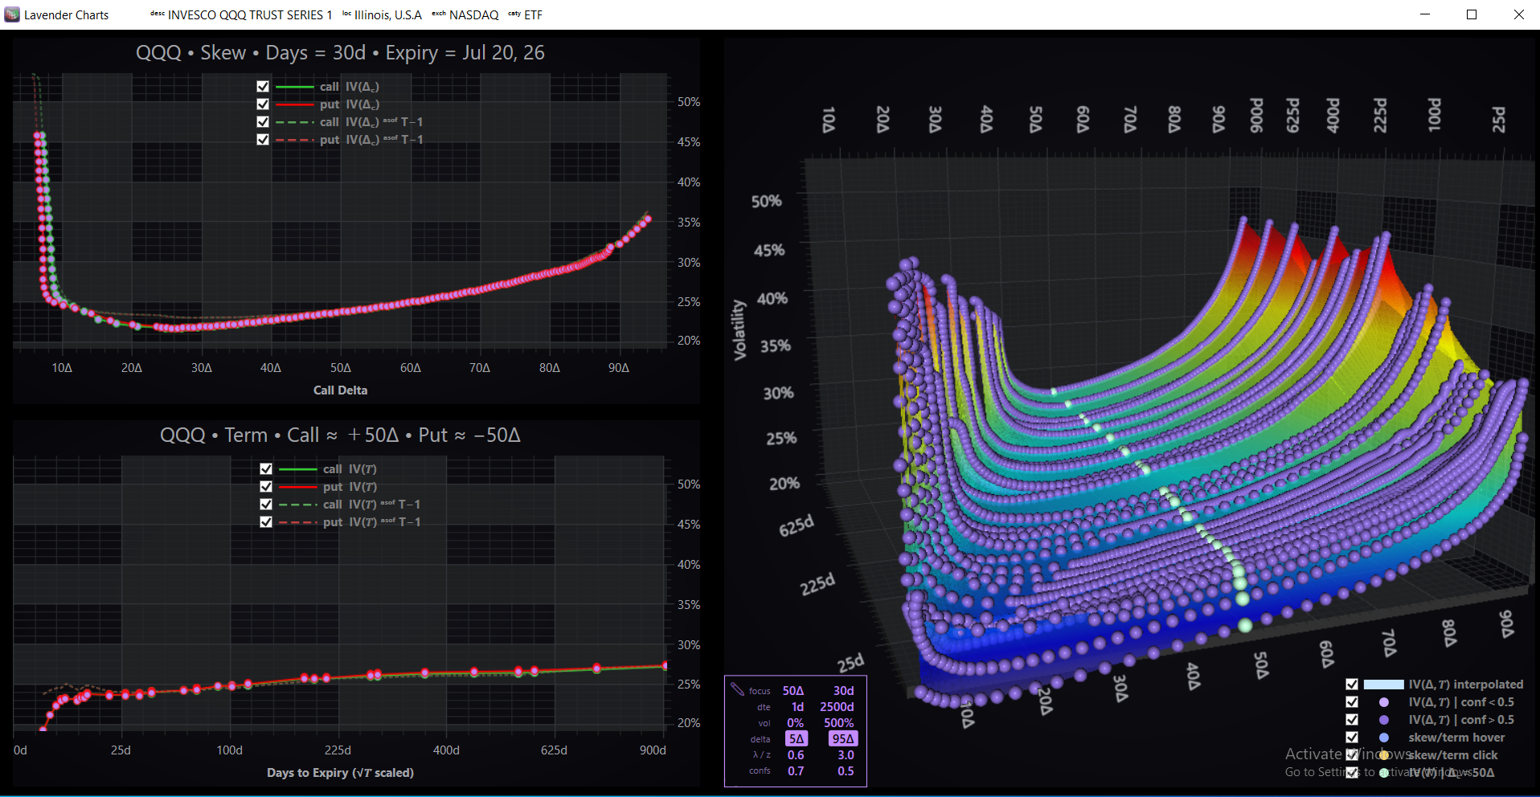Edit the confs value 0.5
Image resolution: width=1540 pixels, height=797 pixels.
coord(846,771)
